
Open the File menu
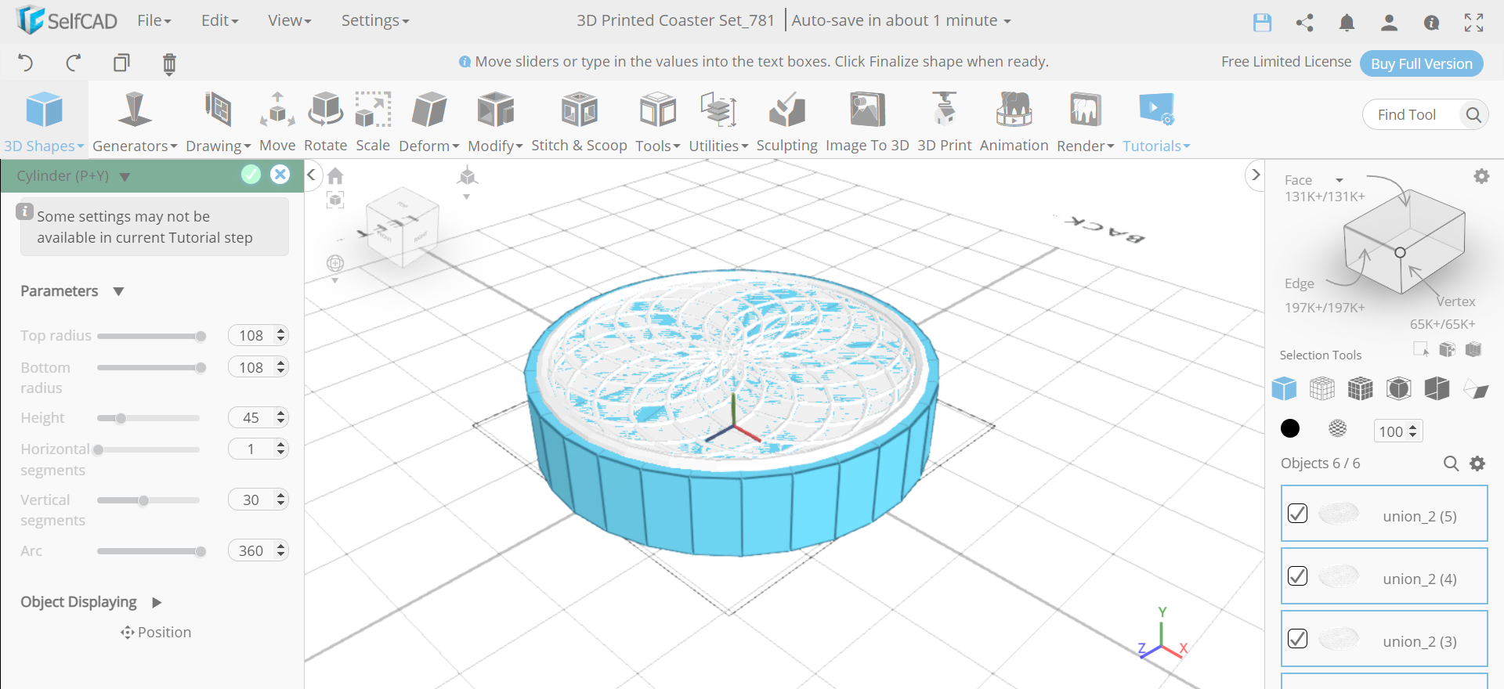[x=154, y=21]
